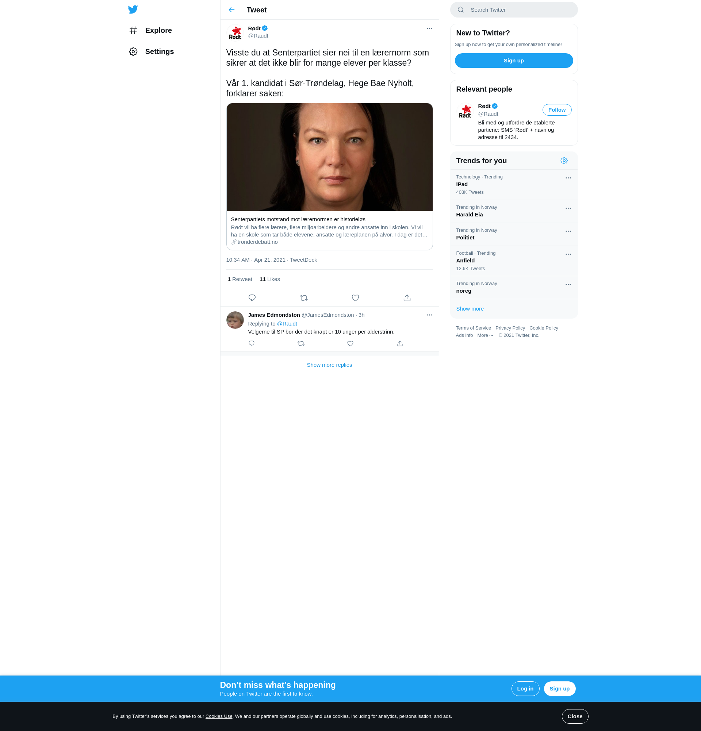
Task: Close the cookie notice
Action: [x=575, y=716]
